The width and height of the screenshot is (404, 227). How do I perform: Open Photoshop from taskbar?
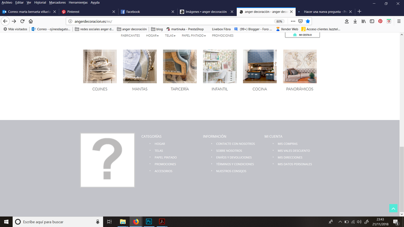click(x=149, y=222)
